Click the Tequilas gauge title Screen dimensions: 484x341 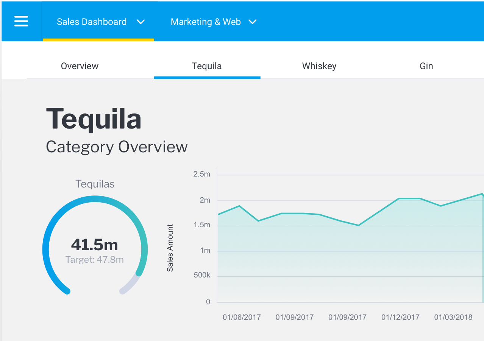[95, 184]
